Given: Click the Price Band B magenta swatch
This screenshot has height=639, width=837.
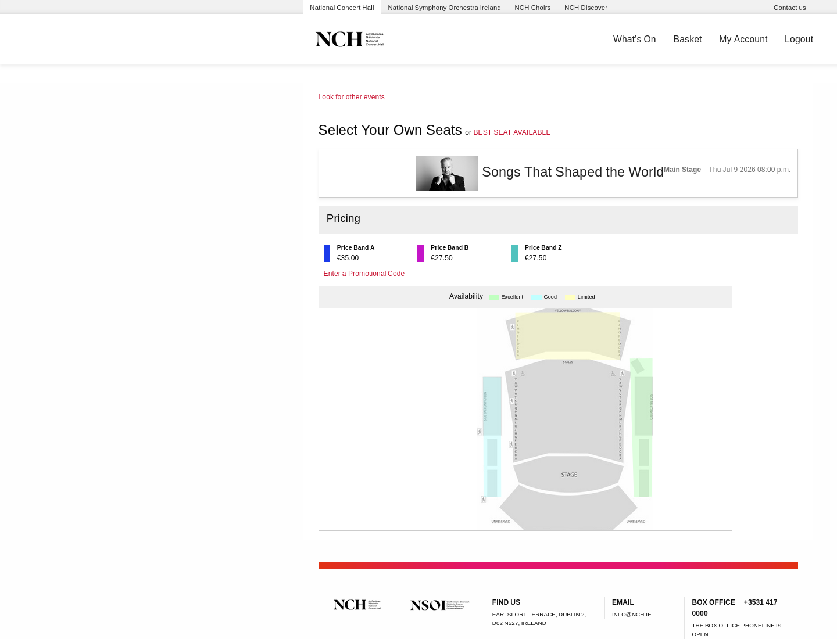Looking at the screenshot, I should click(421, 253).
